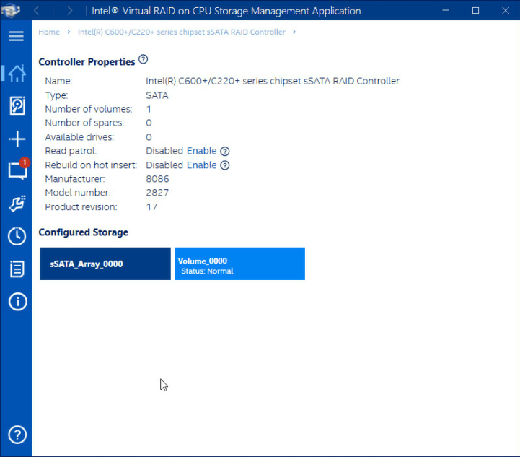Image resolution: width=520 pixels, height=457 pixels.
Task: Select the Volume_0000 tile
Action: tap(239, 264)
